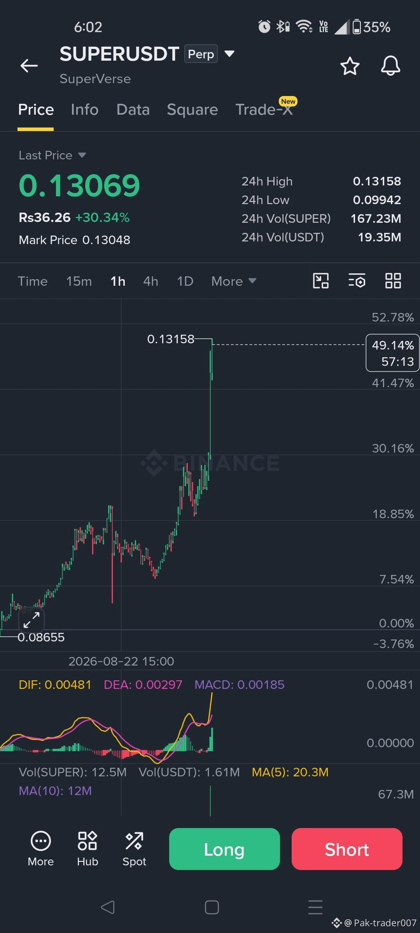The width and height of the screenshot is (420, 933).
Task: Expand the More intervals dropdown
Action: (234, 281)
